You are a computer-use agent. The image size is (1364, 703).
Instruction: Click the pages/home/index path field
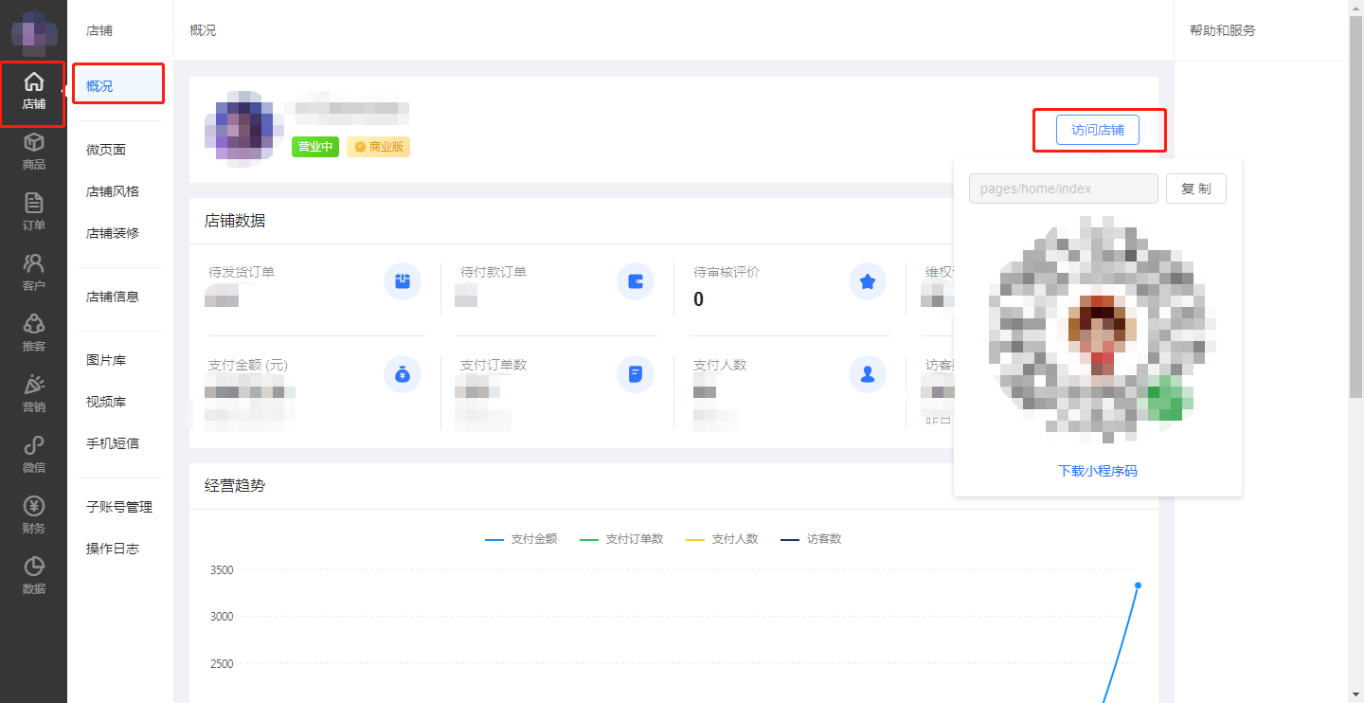pyautogui.click(x=1063, y=189)
